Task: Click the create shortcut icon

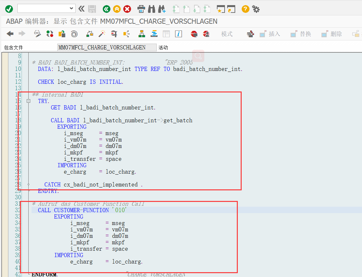Action: click(x=231, y=9)
